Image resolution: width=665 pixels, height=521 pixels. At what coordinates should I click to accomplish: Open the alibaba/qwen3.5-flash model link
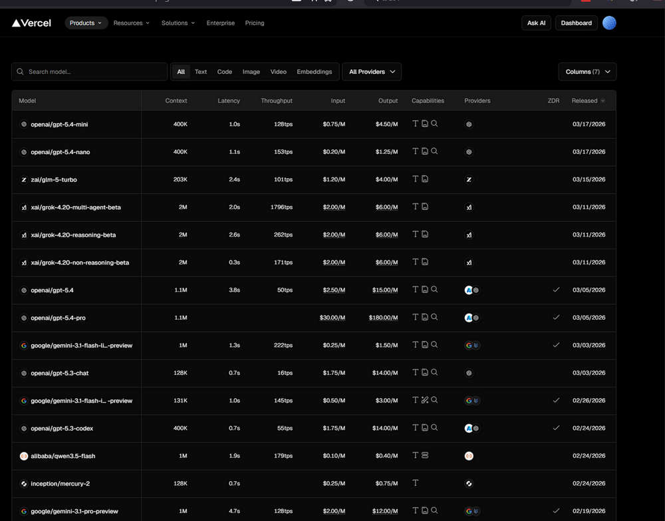(63, 456)
